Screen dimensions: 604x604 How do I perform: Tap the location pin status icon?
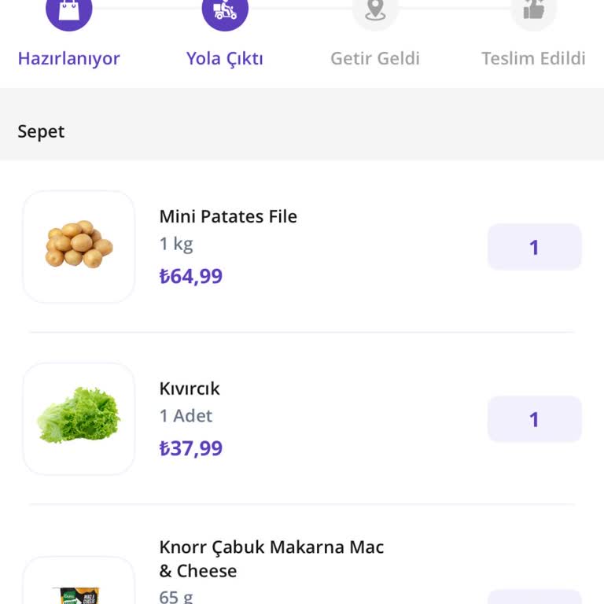[x=375, y=10]
